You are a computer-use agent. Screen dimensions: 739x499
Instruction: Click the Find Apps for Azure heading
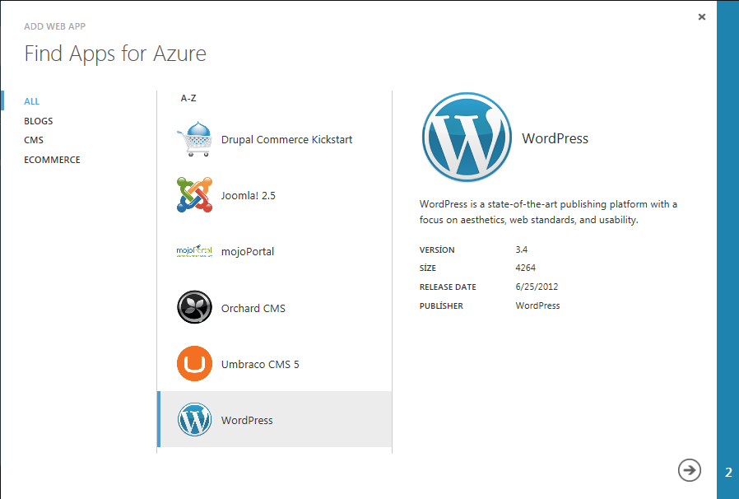pyautogui.click(x=115, y=54)
